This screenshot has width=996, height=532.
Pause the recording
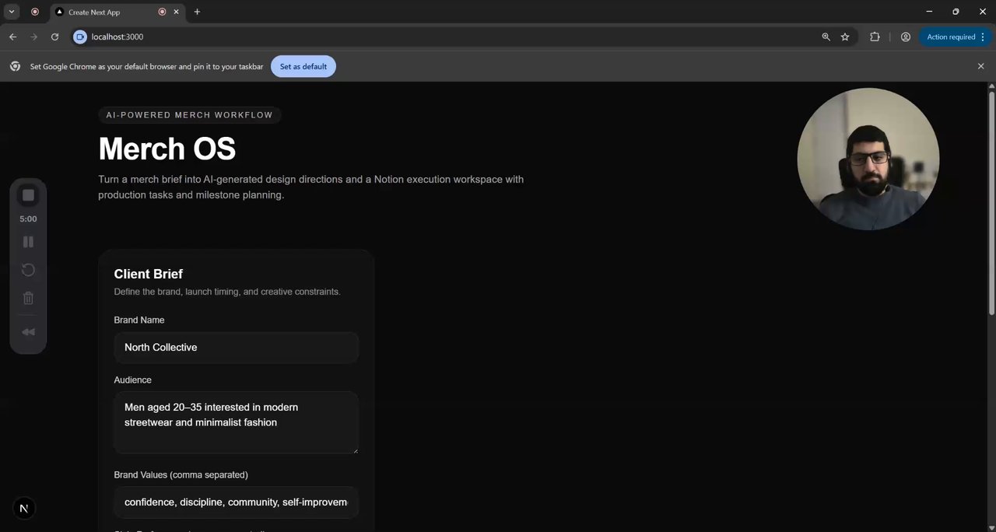(x=28, y=242)
